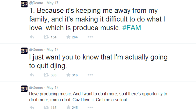
Task: Reply to the "quit djing" tweet
Action: 32,75
